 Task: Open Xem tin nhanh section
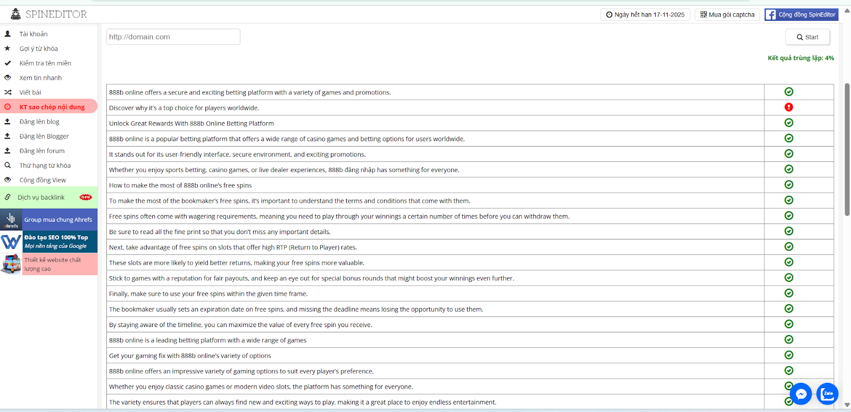pos(40,78)
